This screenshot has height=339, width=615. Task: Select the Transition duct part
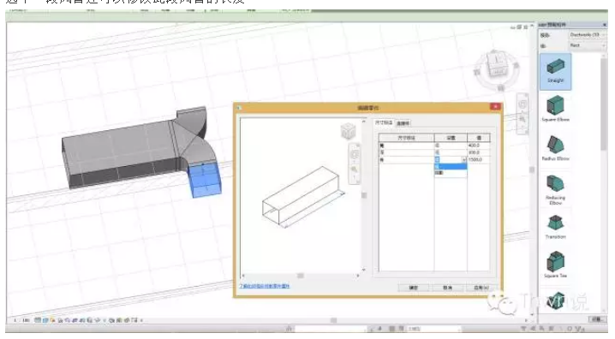tap(555, 227)
